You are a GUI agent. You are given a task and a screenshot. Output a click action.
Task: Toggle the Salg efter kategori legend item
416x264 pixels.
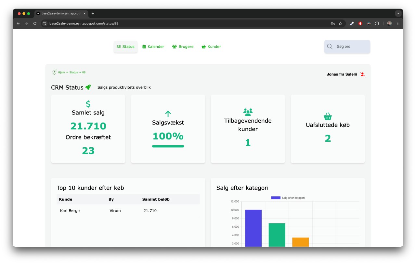(x=288, y=198)
